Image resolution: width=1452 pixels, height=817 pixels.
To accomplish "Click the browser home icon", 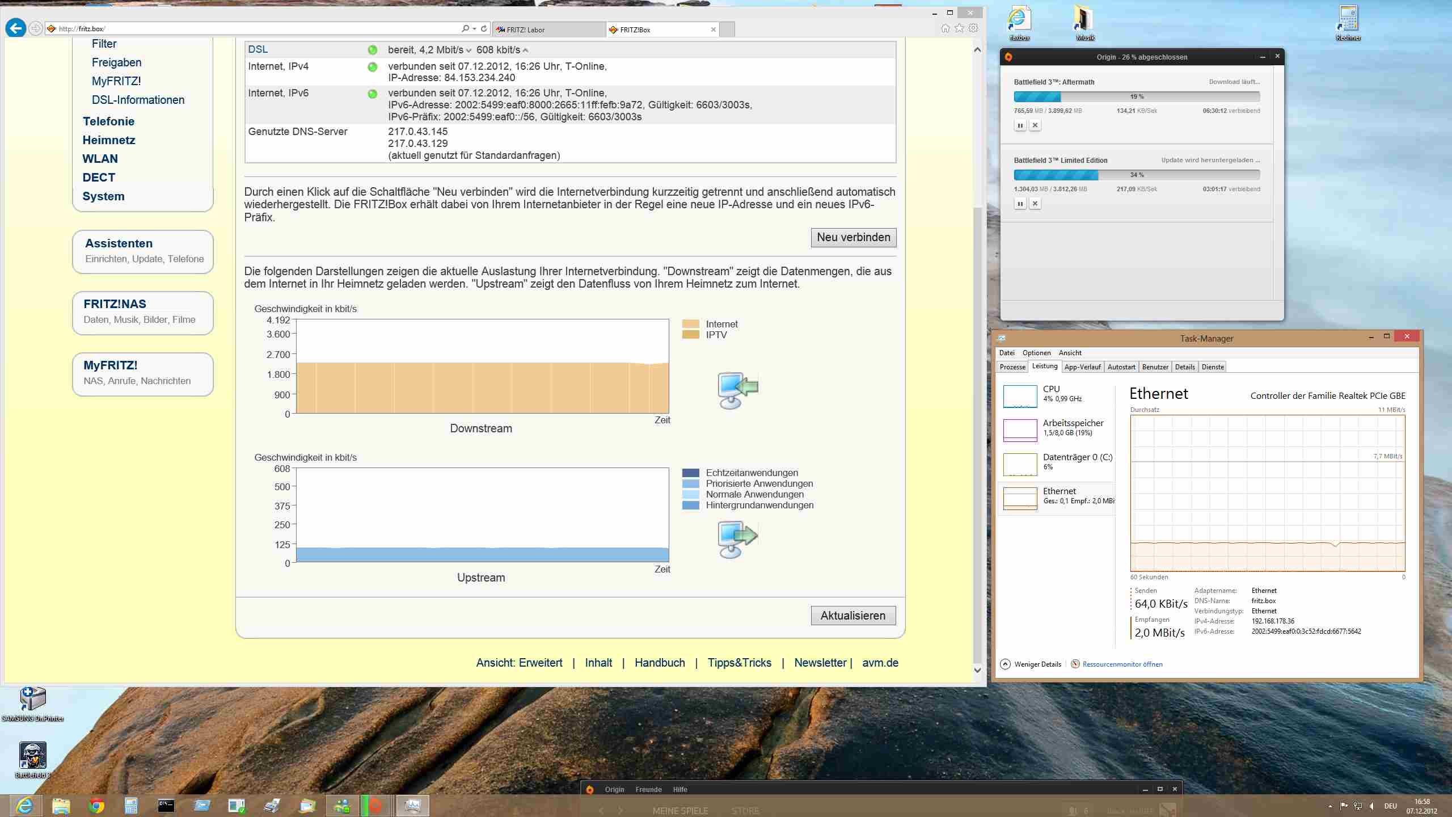I will pyautogui.click(x=945, y=28).
